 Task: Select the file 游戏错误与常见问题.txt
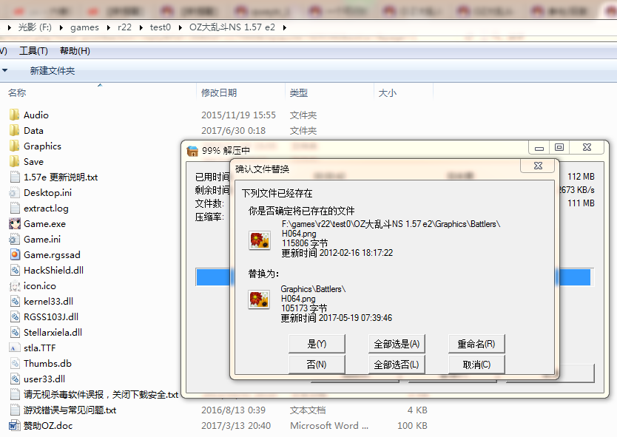click(70, 410)
